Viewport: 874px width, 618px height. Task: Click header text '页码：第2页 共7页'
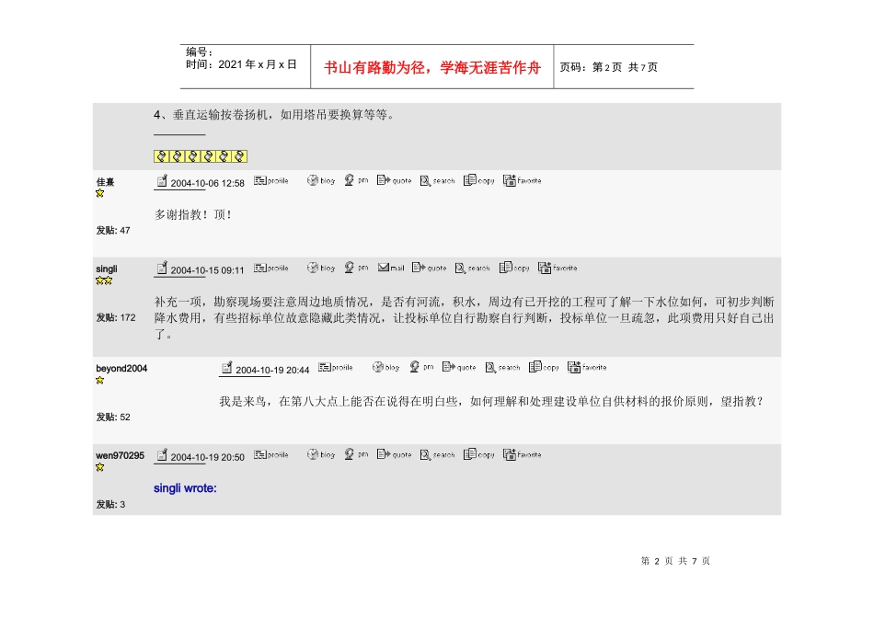[x=609, y=67]
